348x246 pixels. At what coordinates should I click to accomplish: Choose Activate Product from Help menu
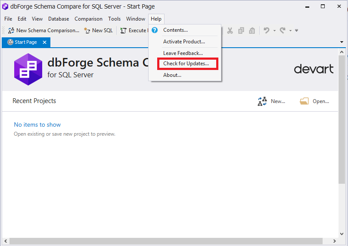pos(184,42)
